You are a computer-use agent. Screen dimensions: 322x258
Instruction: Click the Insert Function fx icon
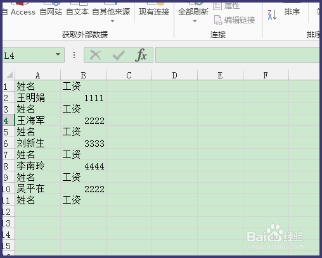(x=141, y=55)
